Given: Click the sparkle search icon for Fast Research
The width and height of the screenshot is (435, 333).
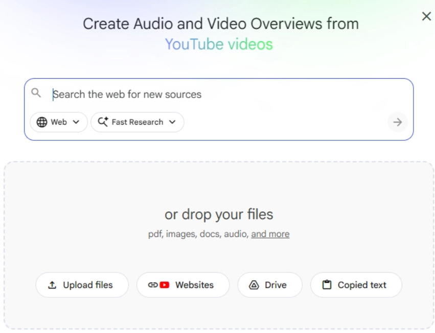Looking at the screenshot, I should (x=103, y=122).
